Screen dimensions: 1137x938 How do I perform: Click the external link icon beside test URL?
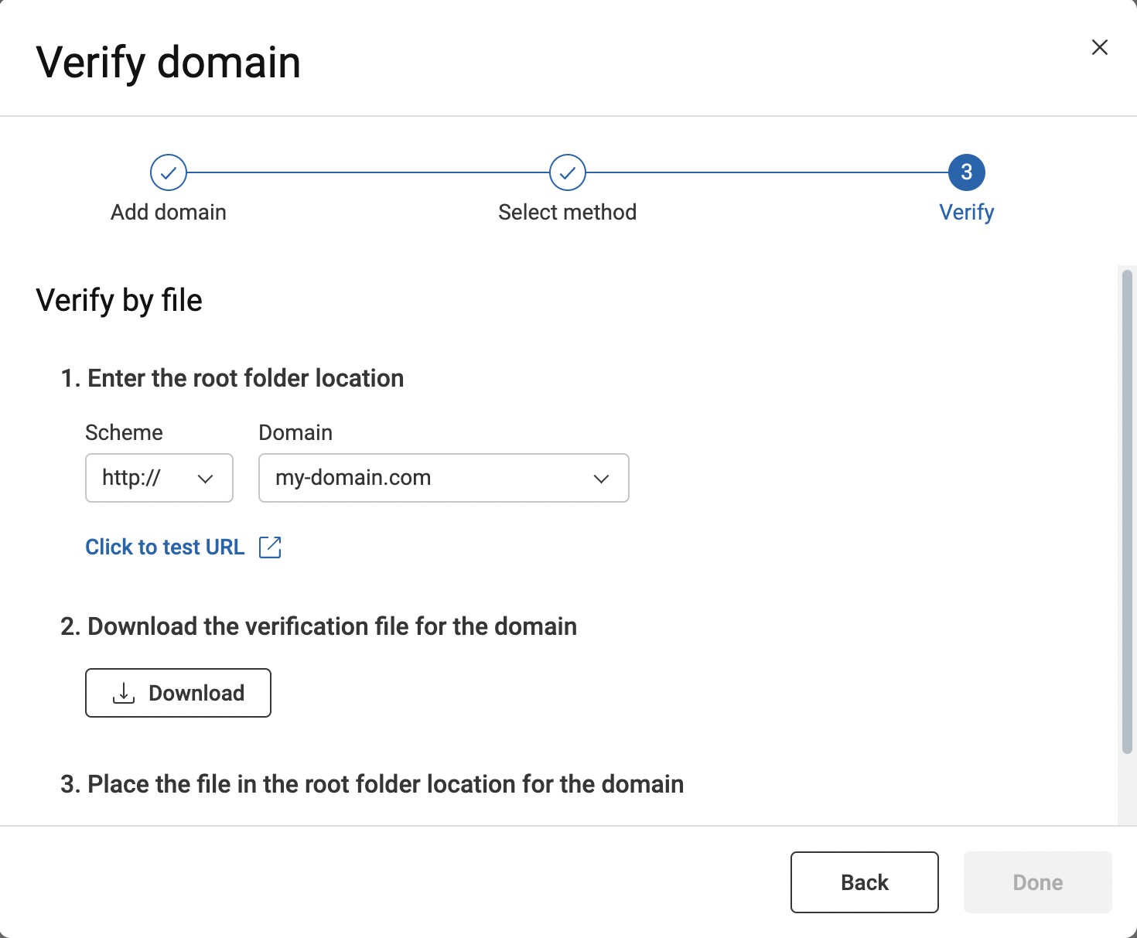270,547
